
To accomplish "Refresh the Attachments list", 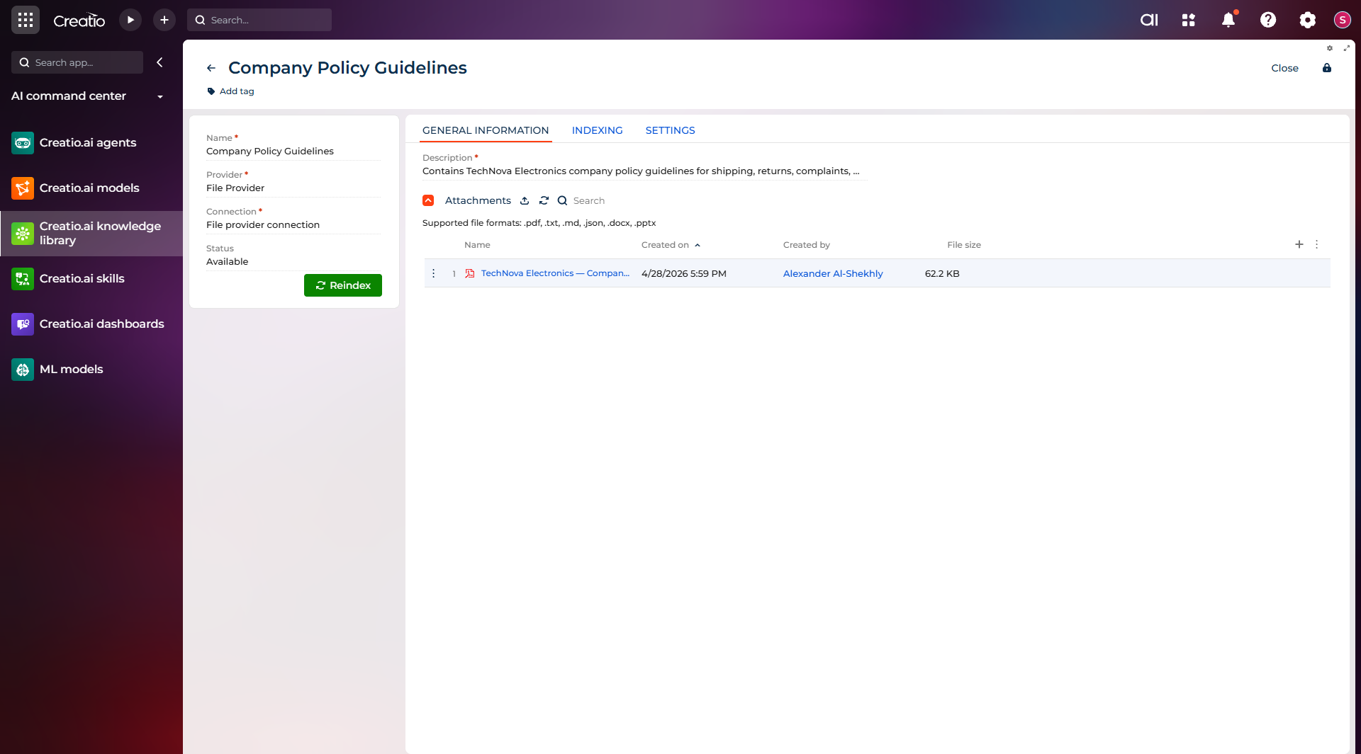I will click(544, 201).
